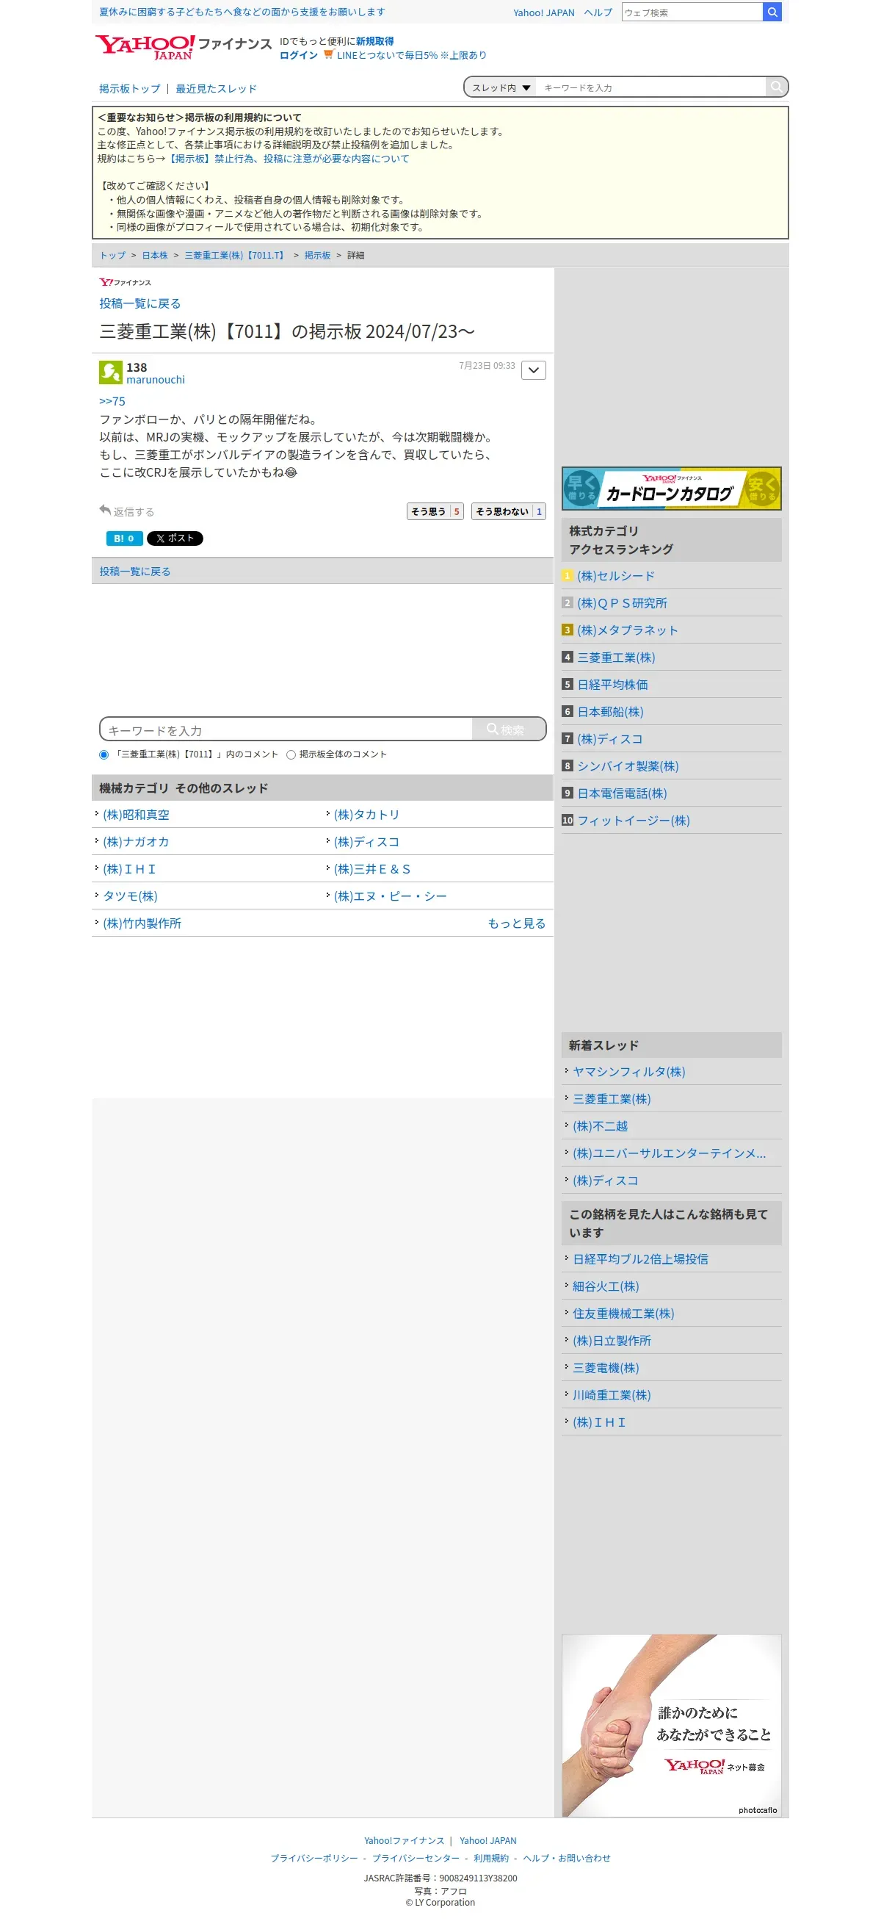
Task: Open marunouchi username link
Action: 156,379
